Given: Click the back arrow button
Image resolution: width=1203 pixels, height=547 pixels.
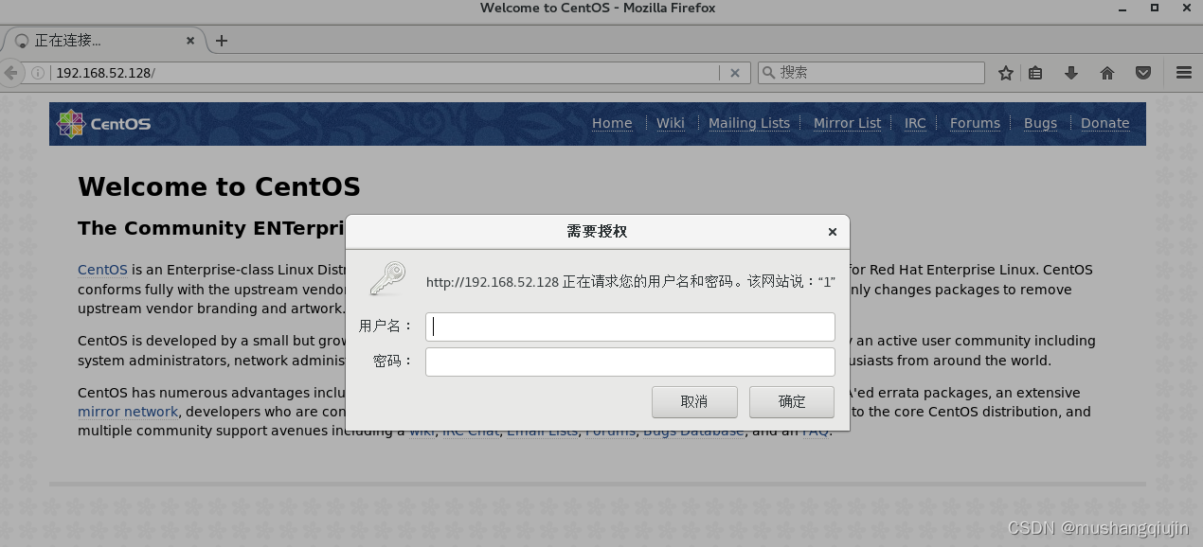Looking at the screenshot, I should point(9,73).
